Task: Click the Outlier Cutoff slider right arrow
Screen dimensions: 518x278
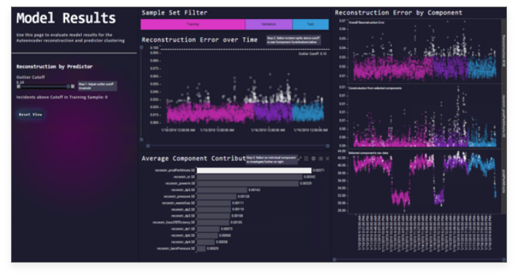Action: pos(72,86)
